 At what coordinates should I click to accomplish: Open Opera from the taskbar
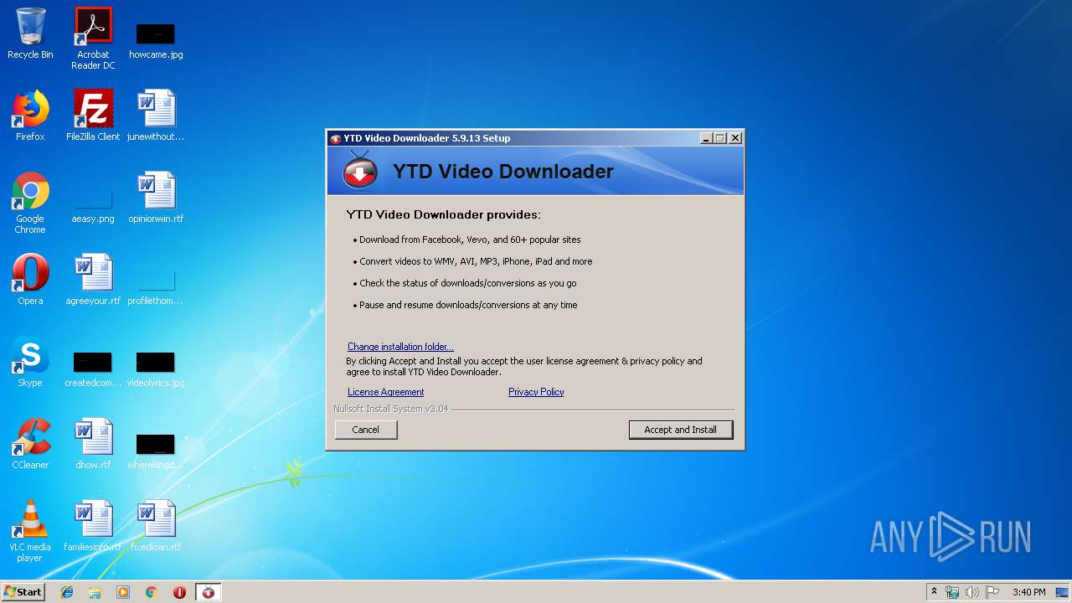pos(179,592)
